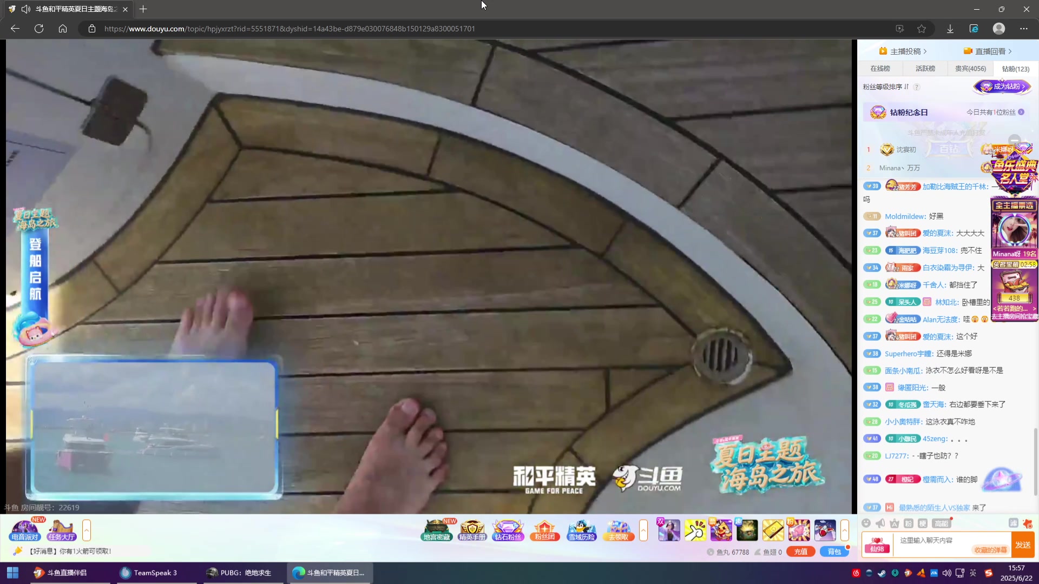This screenshot has height=584, width=1039.
Task: Open 主播投稿 streamer submissions
Action: click(x=903, y=51)
